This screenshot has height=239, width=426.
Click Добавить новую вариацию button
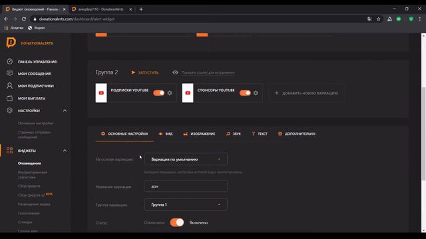(307, 93)
